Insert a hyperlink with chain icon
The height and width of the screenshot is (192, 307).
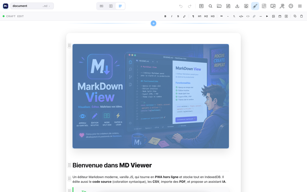254,16
